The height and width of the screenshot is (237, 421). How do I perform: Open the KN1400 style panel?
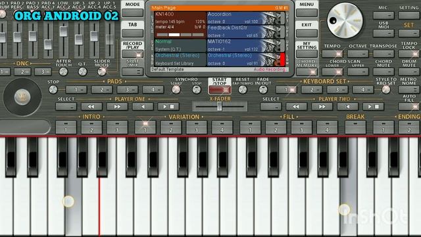coord(180,25)
